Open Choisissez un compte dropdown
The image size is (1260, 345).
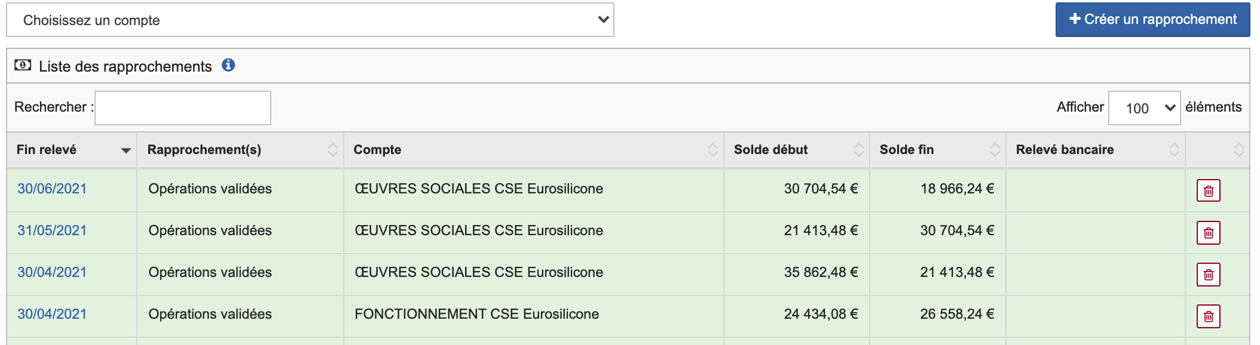pyautogui.click(x=310, y=20)
